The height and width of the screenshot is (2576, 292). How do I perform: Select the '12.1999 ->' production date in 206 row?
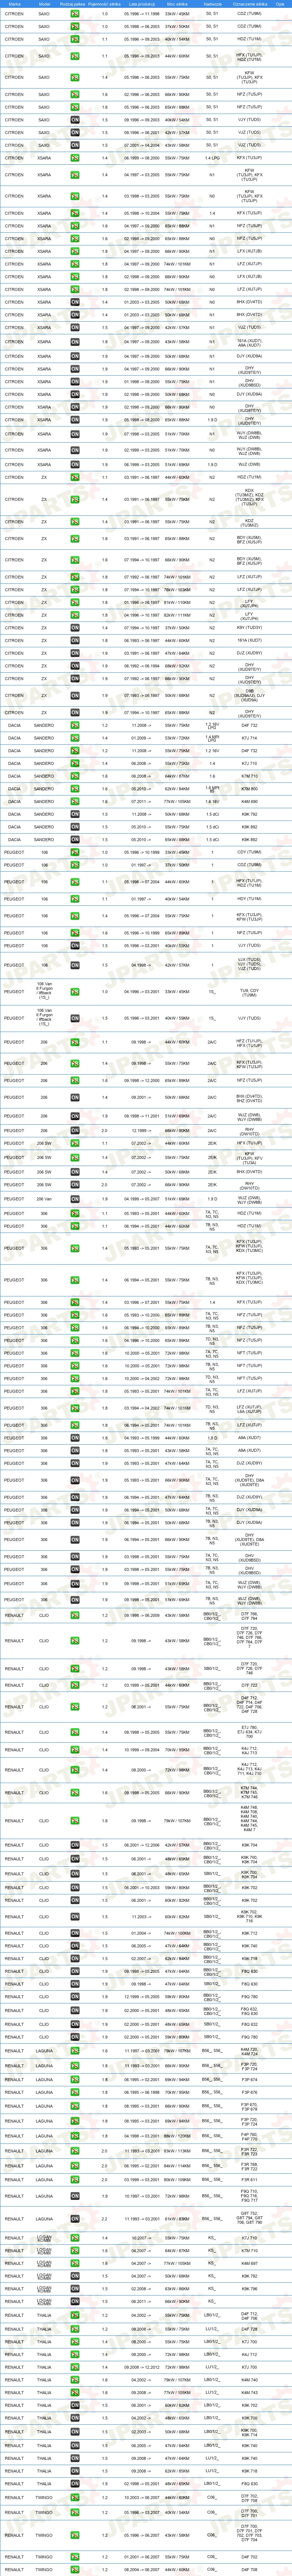pyautogui.click(x=141, y=1131)
